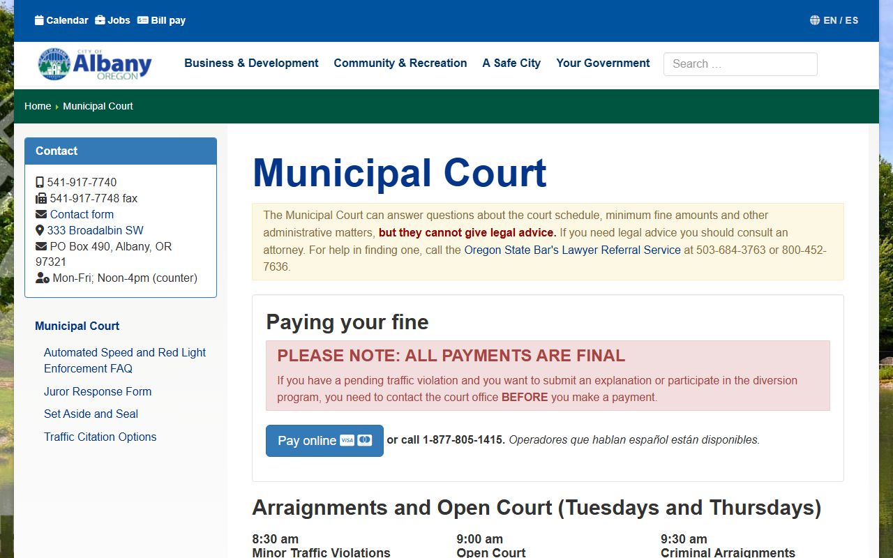The height and width of the screenshot is (558, 893).
Task: Click the calendar icon in top bar
Action: (39, 20)
